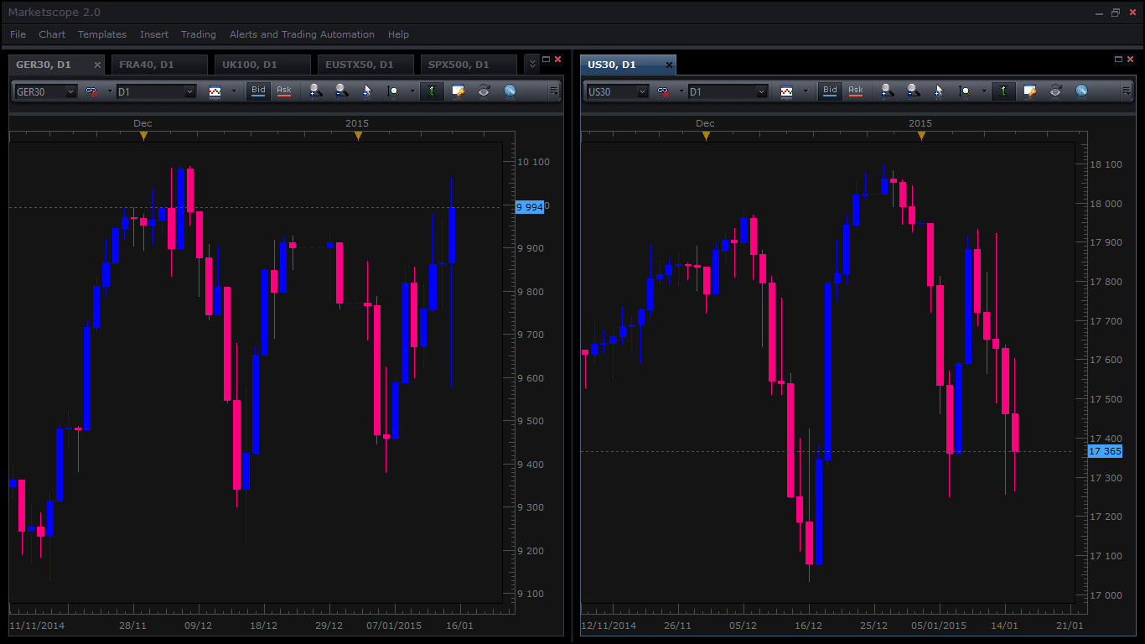1145x644 pixels.
Task: Open the File menu
Action: (x=18, y=34)
